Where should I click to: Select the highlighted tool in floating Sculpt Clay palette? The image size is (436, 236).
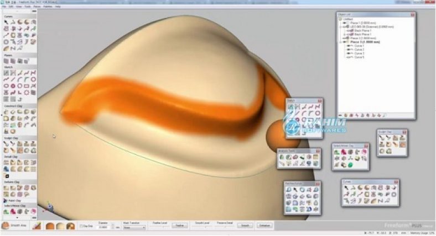click(402, 144)
